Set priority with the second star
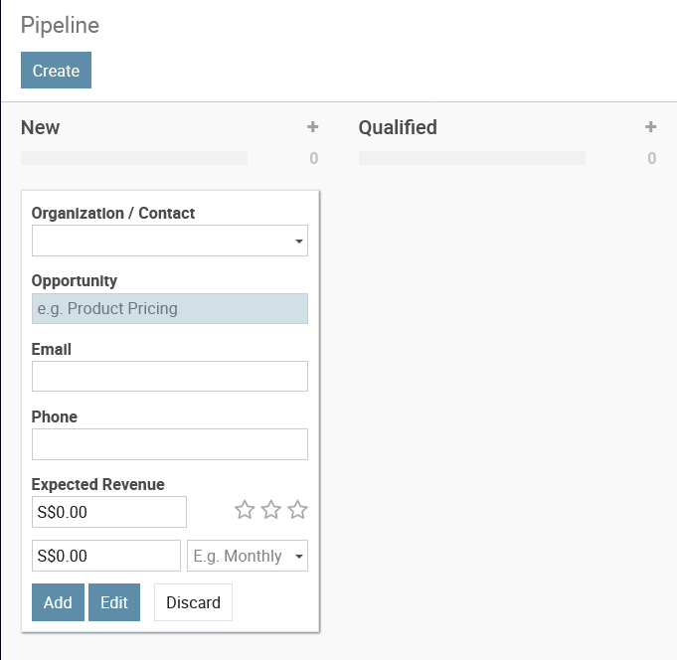This screenshot has width=677, height=660. coord(271,510)
